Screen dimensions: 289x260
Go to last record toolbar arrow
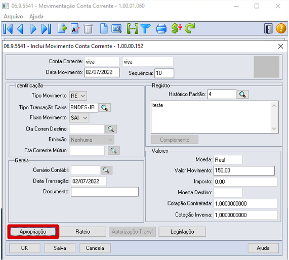pyautogui.click(x=46, y=29)
